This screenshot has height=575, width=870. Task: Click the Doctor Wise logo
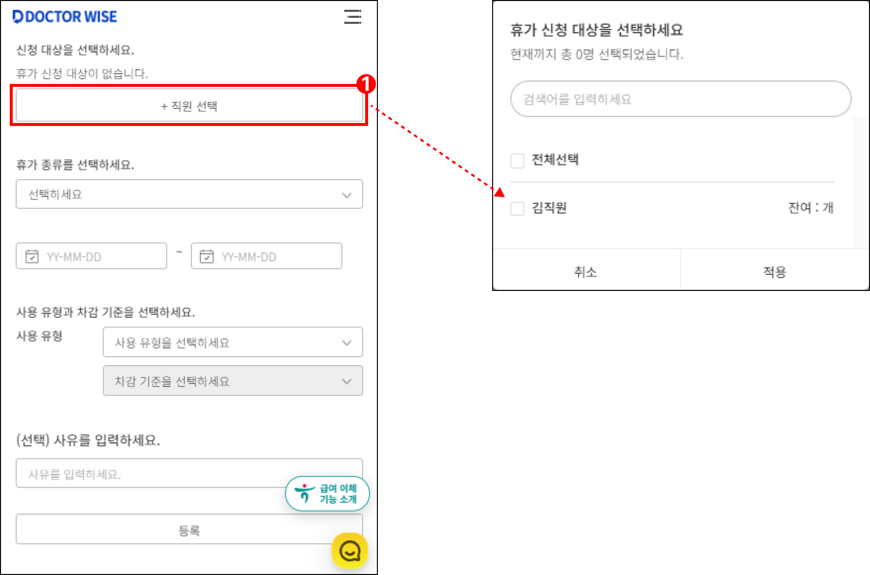[65, 17]
